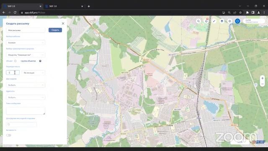Open the settings gear on map toolbar
Screen dimensions: 268x151
click(230, 21)
